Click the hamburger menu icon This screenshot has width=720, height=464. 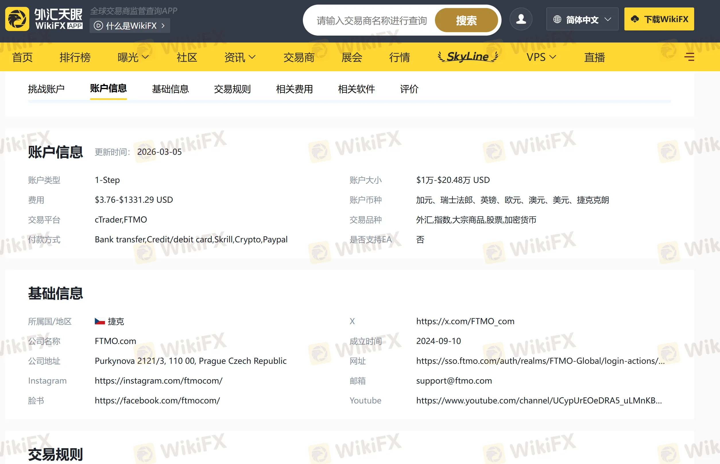(x=689, y=57)
